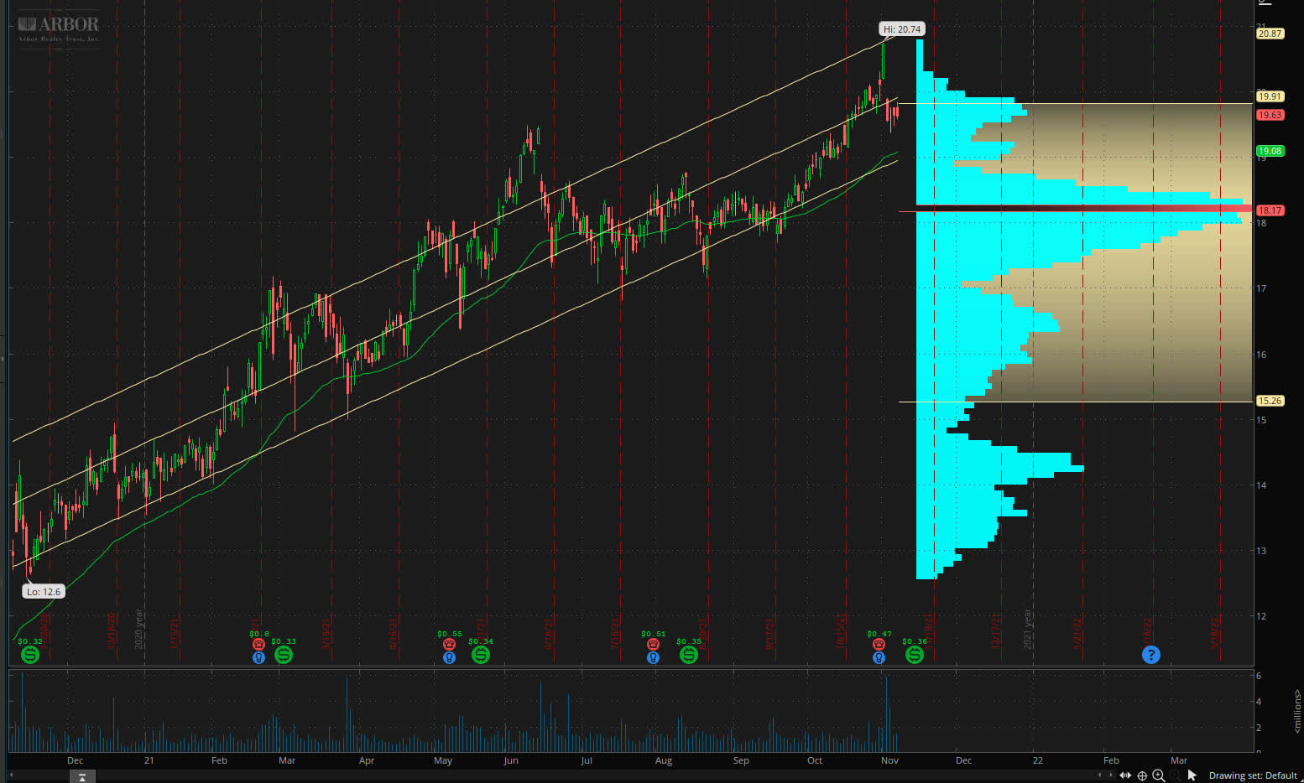Click the dimmed zoom-out magnifier icon
This screenshot has width=1304, height=783.
tap(1175, 775)
